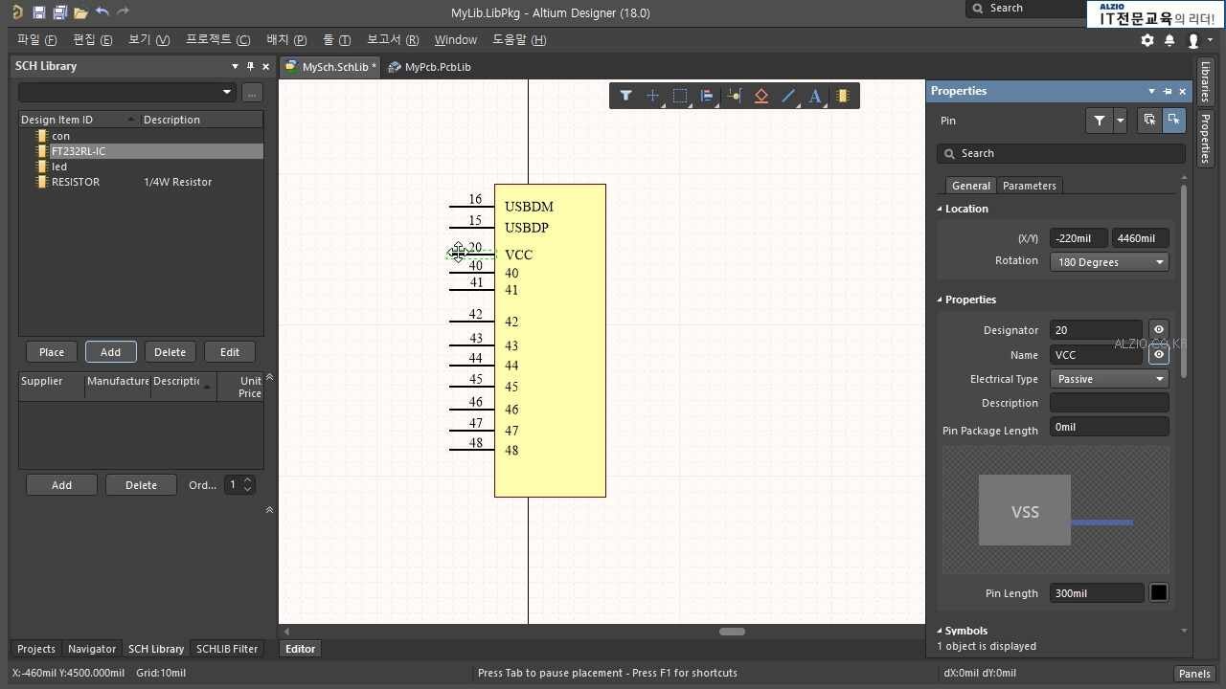Toggle Designator visibility eye
Viewport: 1226px width, 689px height.
tap(1158, 329)
